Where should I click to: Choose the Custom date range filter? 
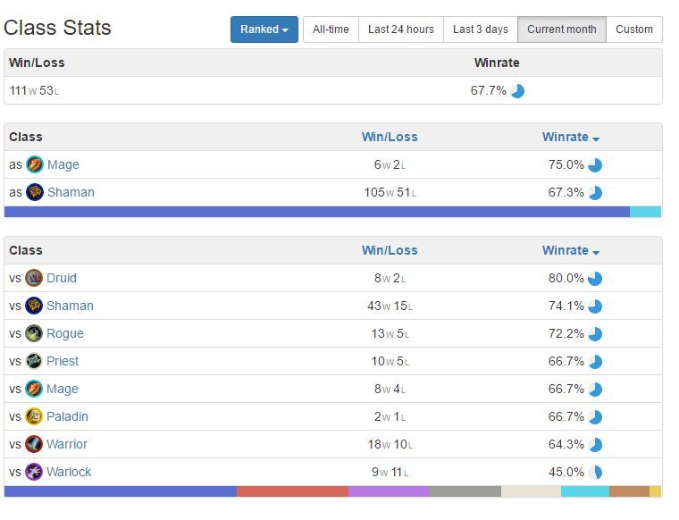click(x=634, y=29)
